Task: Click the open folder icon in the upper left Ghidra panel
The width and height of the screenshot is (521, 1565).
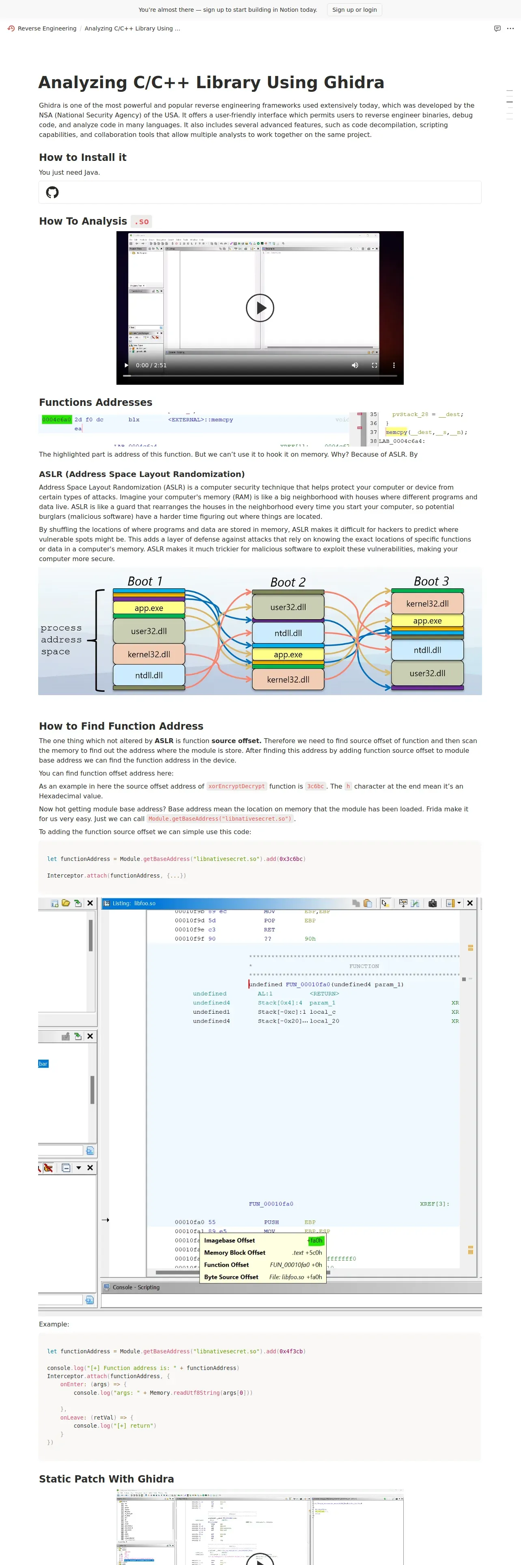Action: [65, 904]
